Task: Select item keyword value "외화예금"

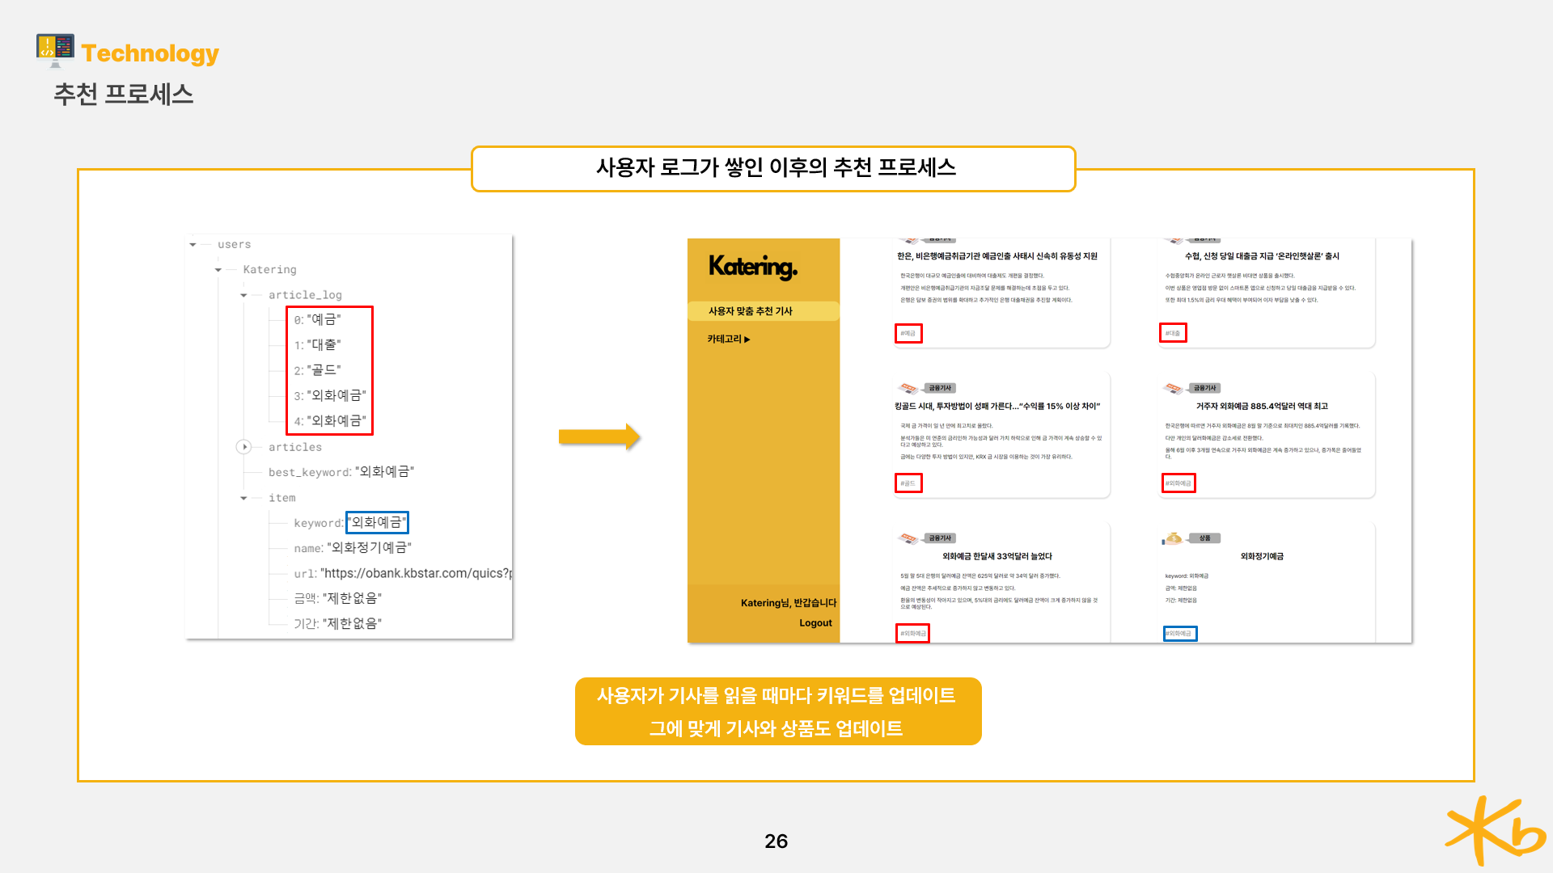Action: (377, 523)
